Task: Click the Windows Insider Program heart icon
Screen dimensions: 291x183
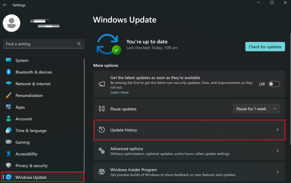Action: coord(102,172)
